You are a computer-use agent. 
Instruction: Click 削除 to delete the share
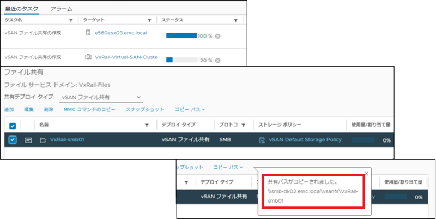tap(49, 109)
